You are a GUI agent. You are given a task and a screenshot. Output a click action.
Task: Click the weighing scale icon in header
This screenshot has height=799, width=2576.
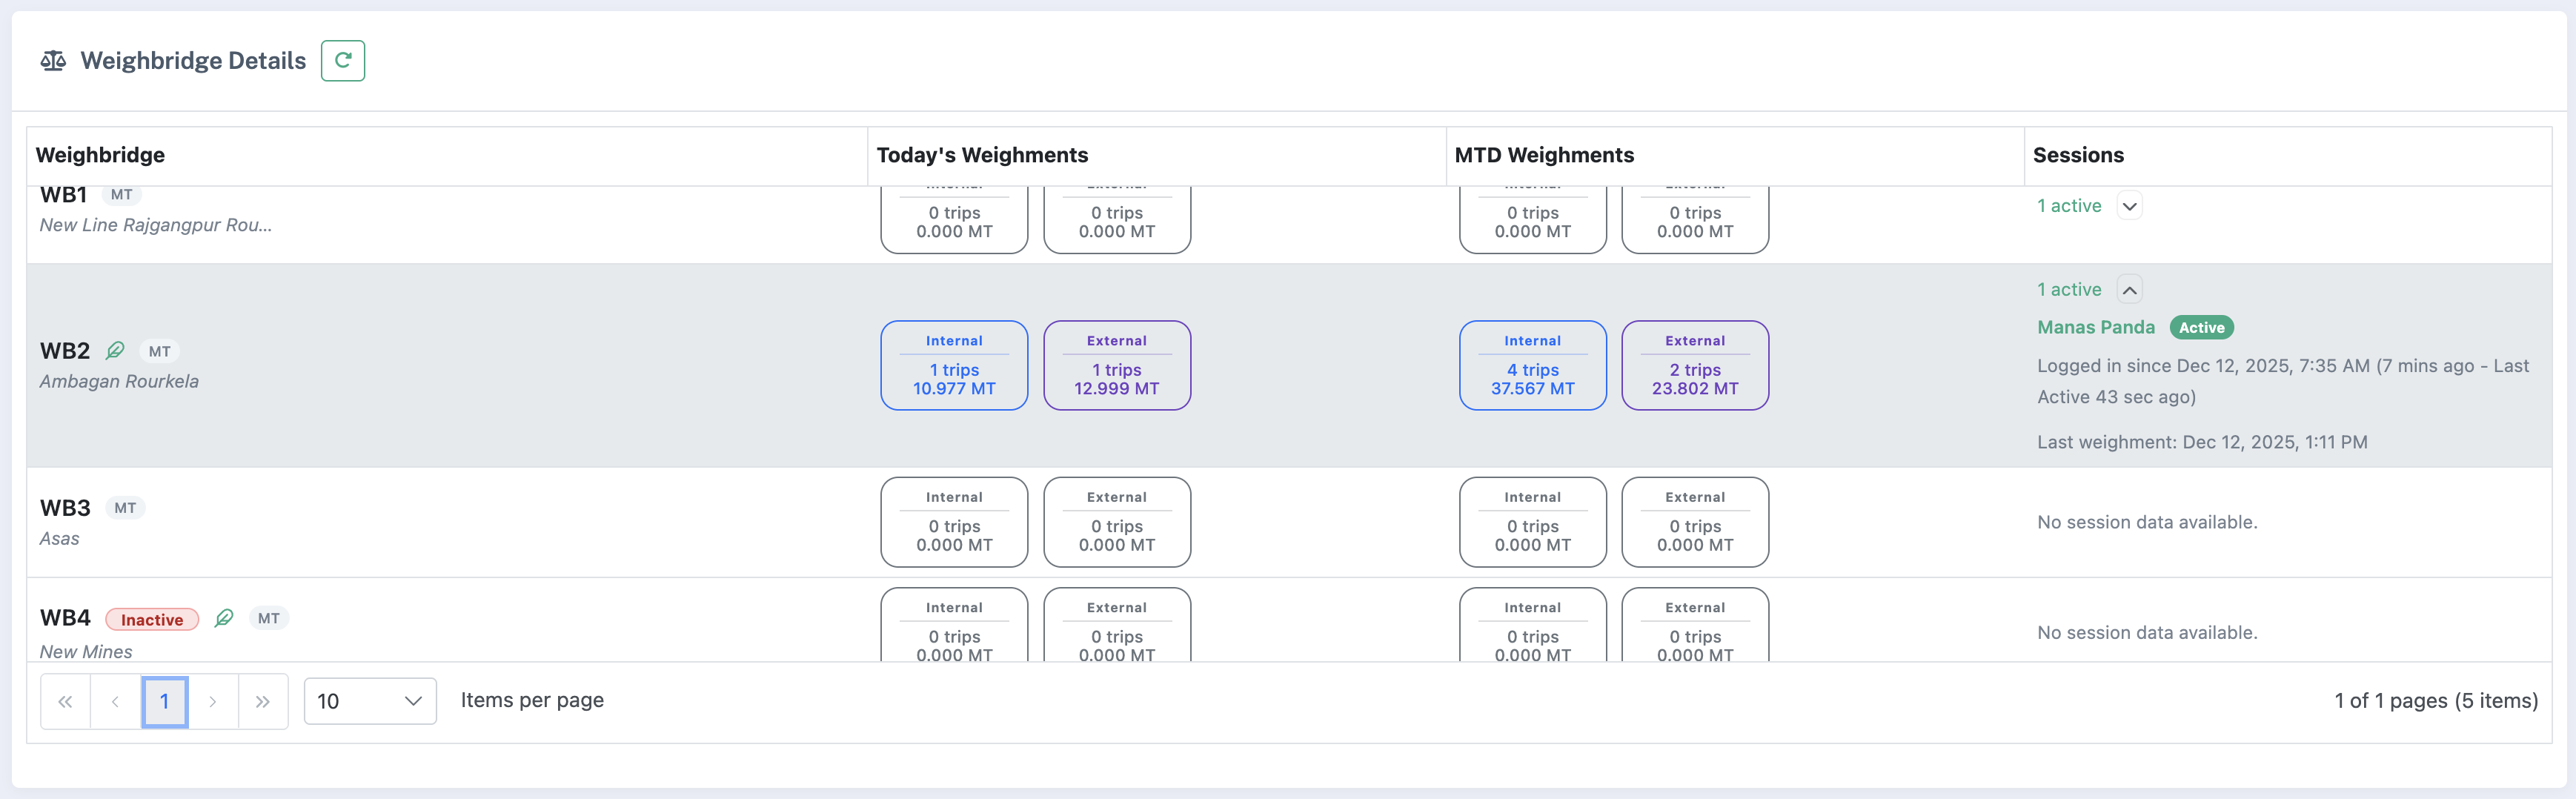coord(53,61)
